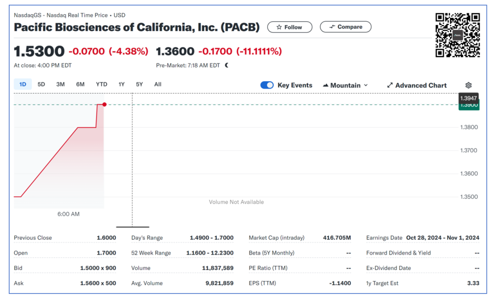Click the EPS (TTM) value -1.1400
The image size is (497, 299).
[x=340, y=283]
